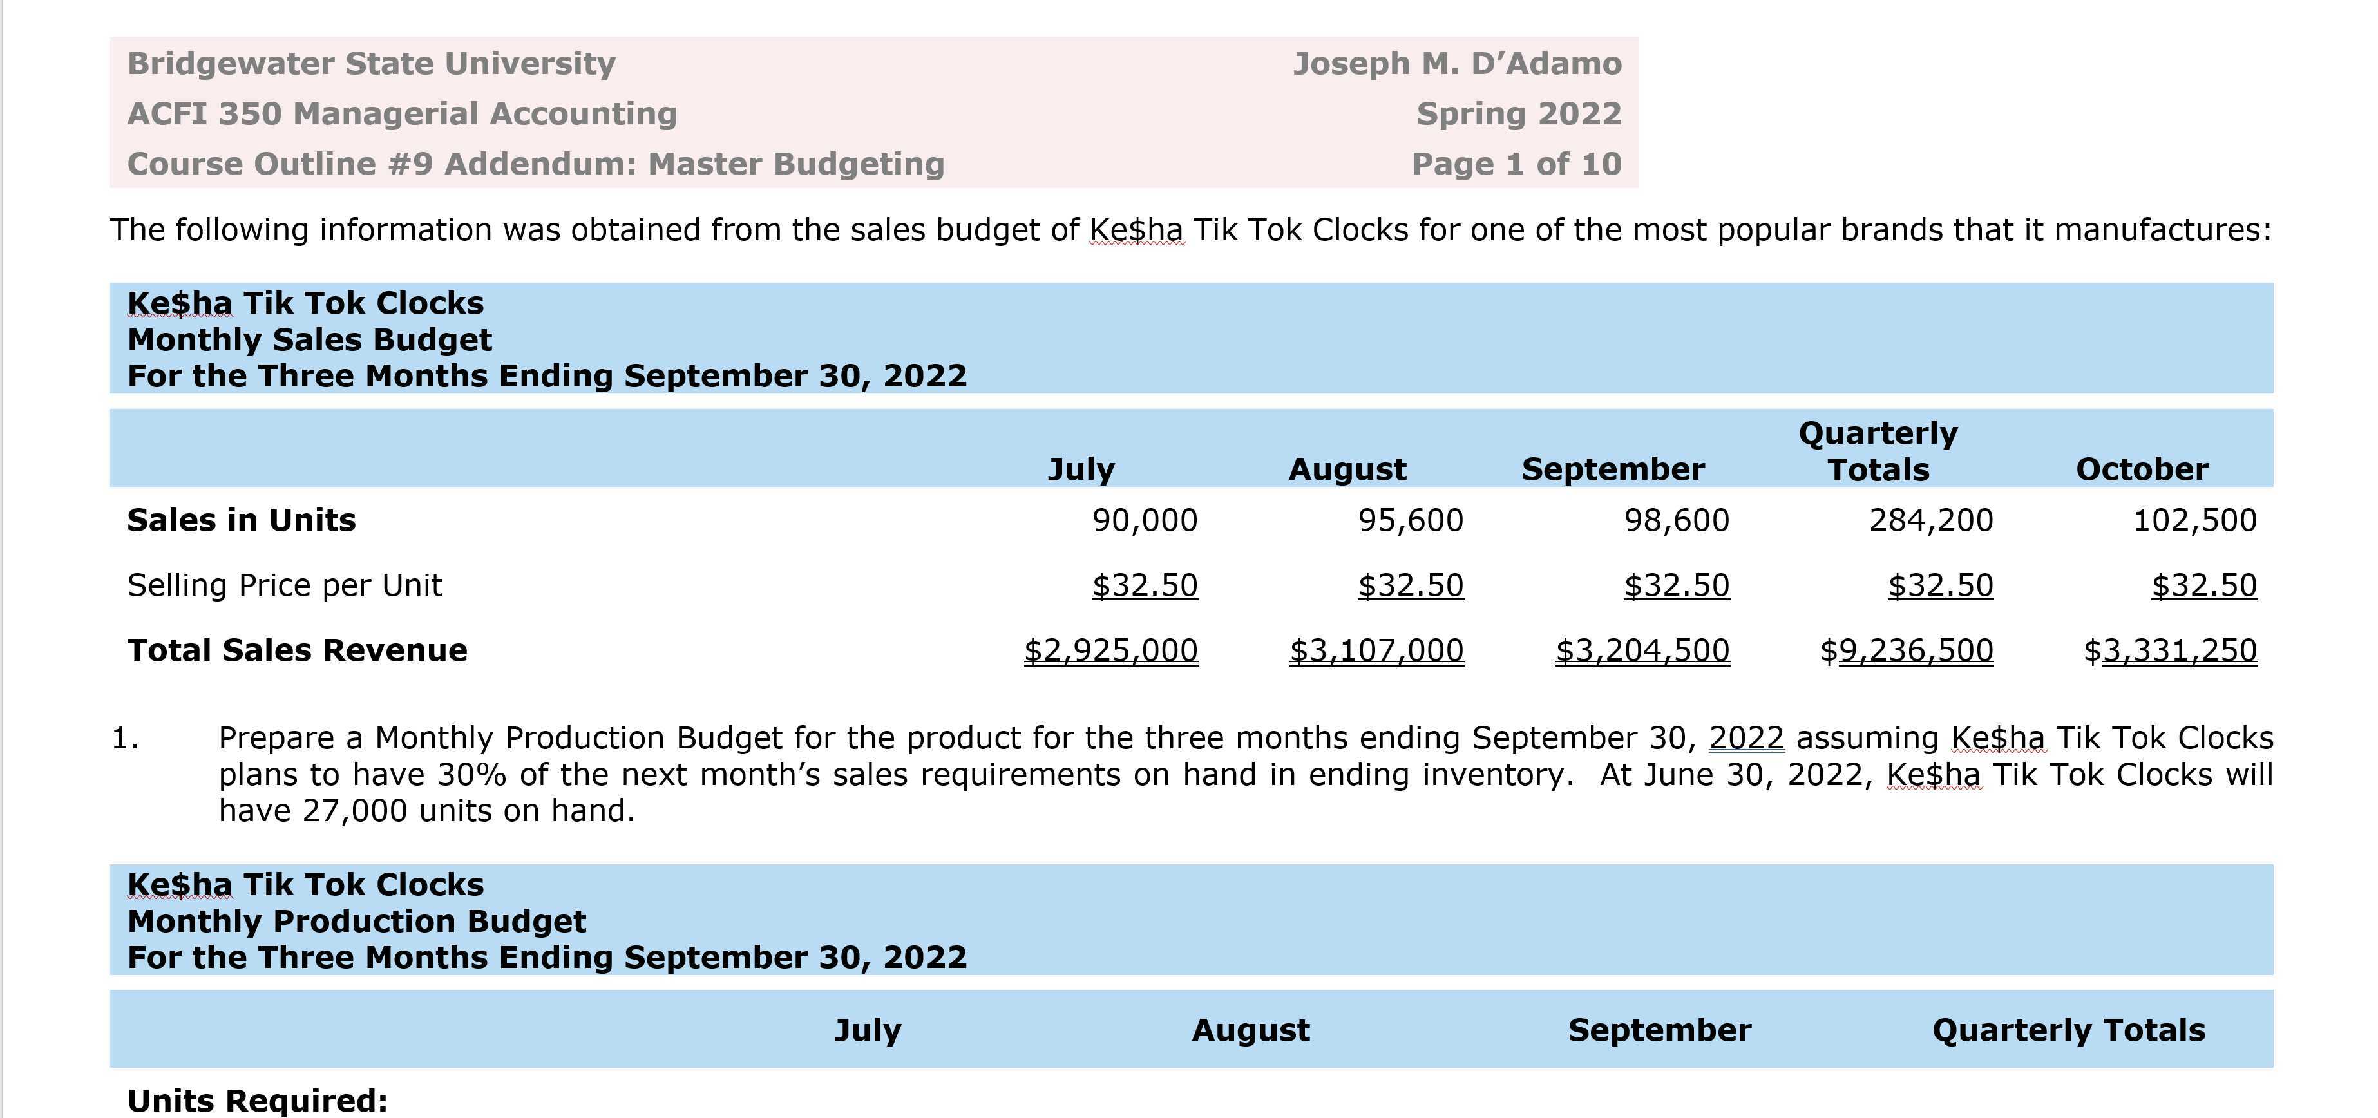Screen dimensions: 2378x1118
Task: Click the "Selling Price per Unit" row label
Action: pos(284,585)
